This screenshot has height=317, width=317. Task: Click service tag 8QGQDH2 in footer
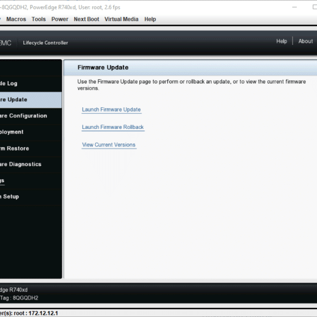point(25,298)
